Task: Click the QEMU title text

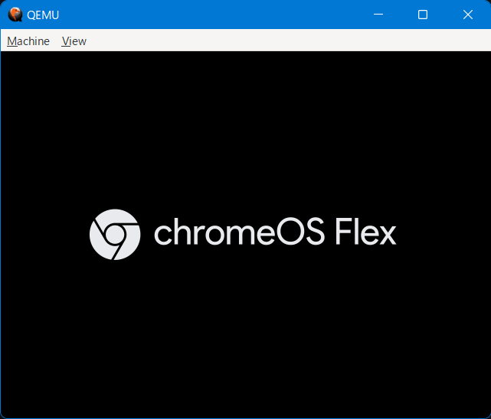Action: [x=43, y=15]
